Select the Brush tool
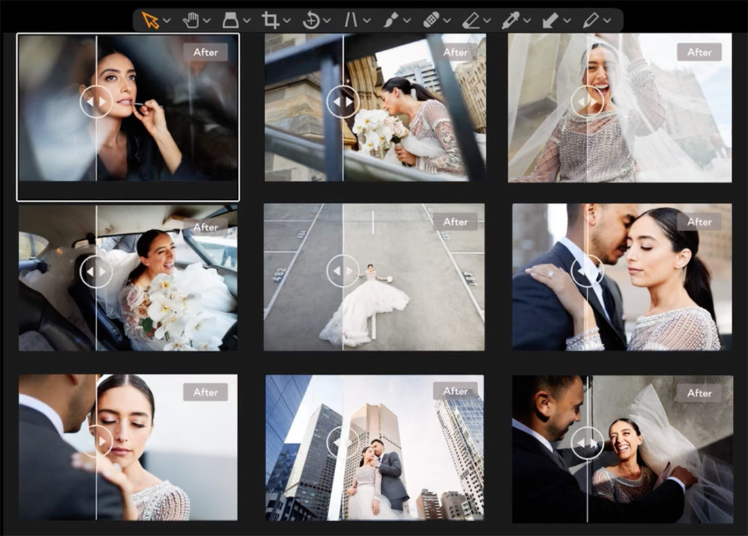 click(x=392, y=20)
